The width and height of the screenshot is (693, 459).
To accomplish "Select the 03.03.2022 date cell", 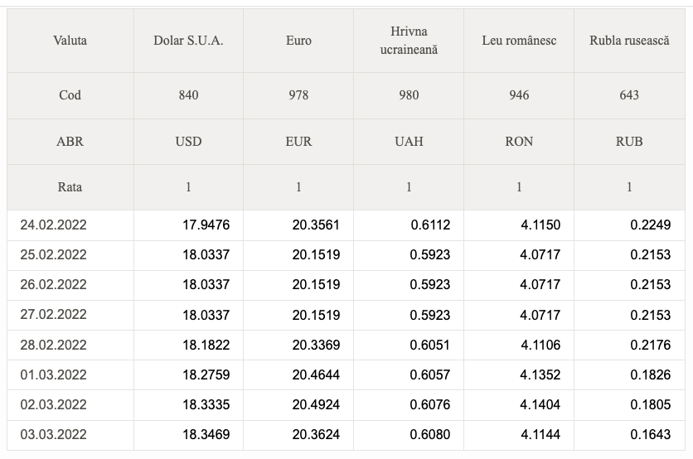I will click(54, 434).
